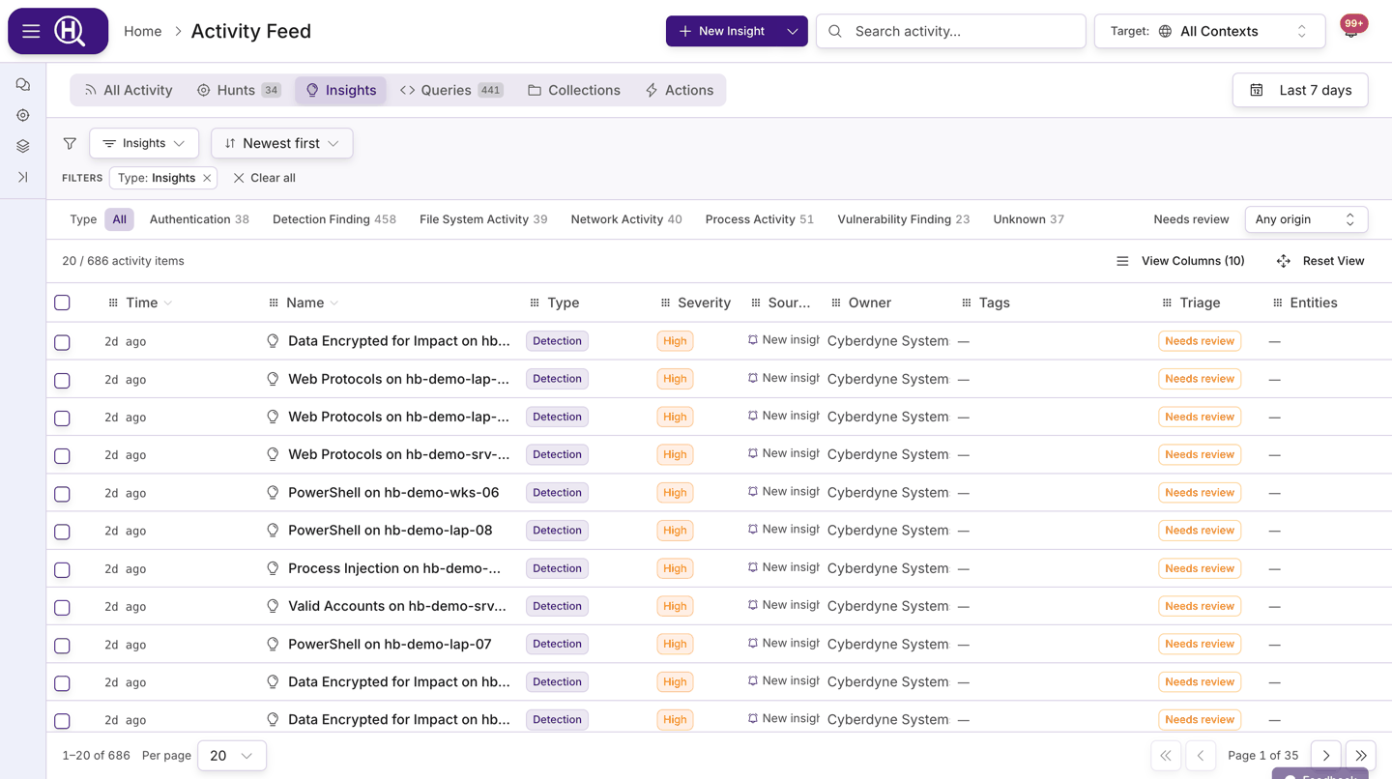The height and width of the screenshot is (779, 1392).
Task: Expand the left sidebar panel
Action: (22, 177)
